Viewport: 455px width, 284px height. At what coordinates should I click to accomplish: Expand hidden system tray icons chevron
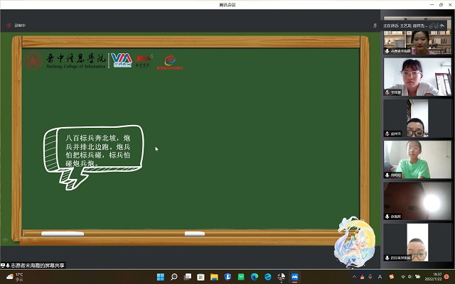click(x=354, y=277)
